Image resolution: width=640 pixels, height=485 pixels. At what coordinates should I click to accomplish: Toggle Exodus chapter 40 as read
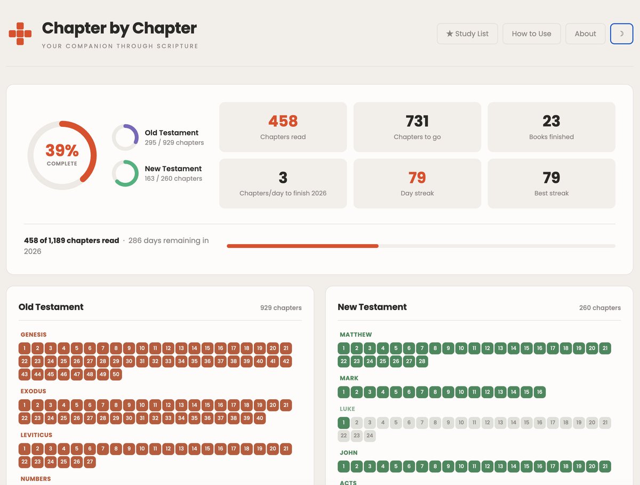(x=260, y=418)
